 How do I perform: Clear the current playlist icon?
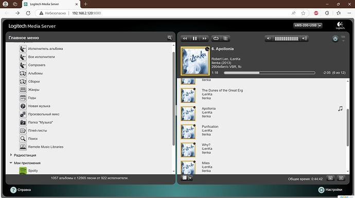[341, 178]
